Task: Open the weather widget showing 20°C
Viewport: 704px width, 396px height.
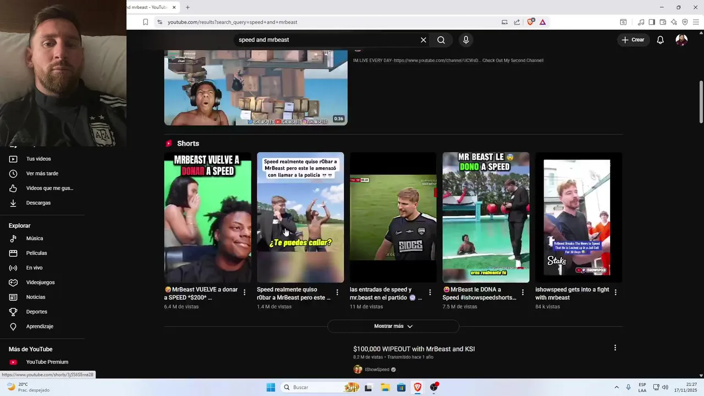Action: pyautogui.click(x=28, y=387)
